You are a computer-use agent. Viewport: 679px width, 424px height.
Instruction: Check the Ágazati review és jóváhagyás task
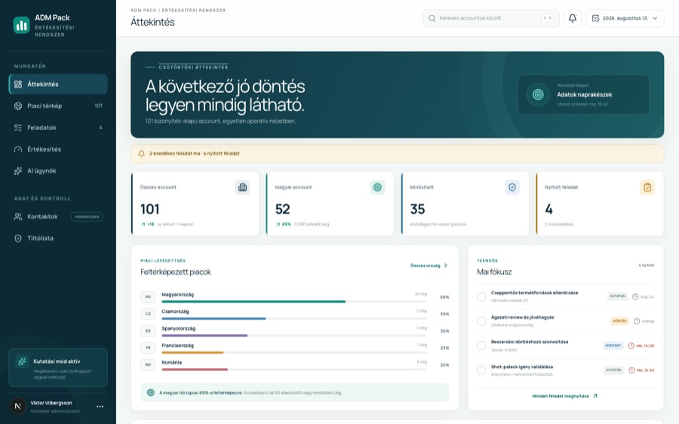click(x=481, y=321)
